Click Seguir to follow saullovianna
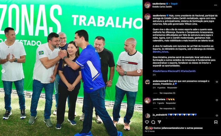Image resolution: width=221 pixels, height=136 pixels. [x=174, y=4]
